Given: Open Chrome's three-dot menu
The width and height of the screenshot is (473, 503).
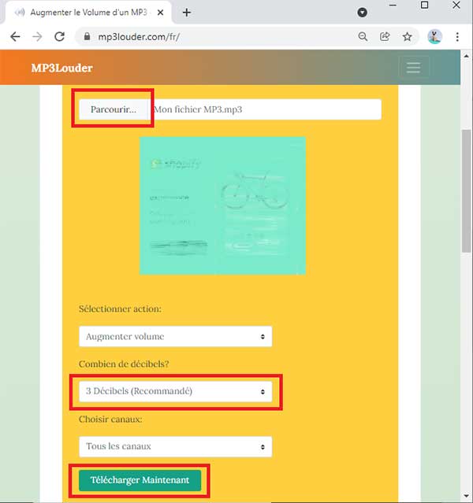Looking at the screenshot, I should 457,36.
